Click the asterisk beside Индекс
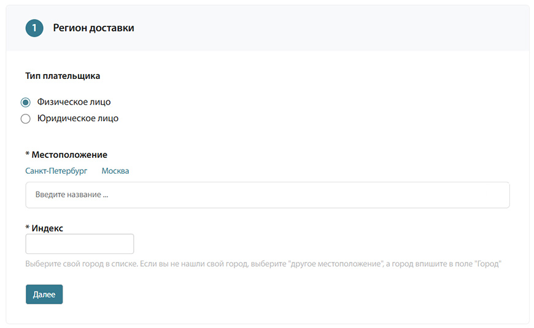534x328 pixels. 27,228
